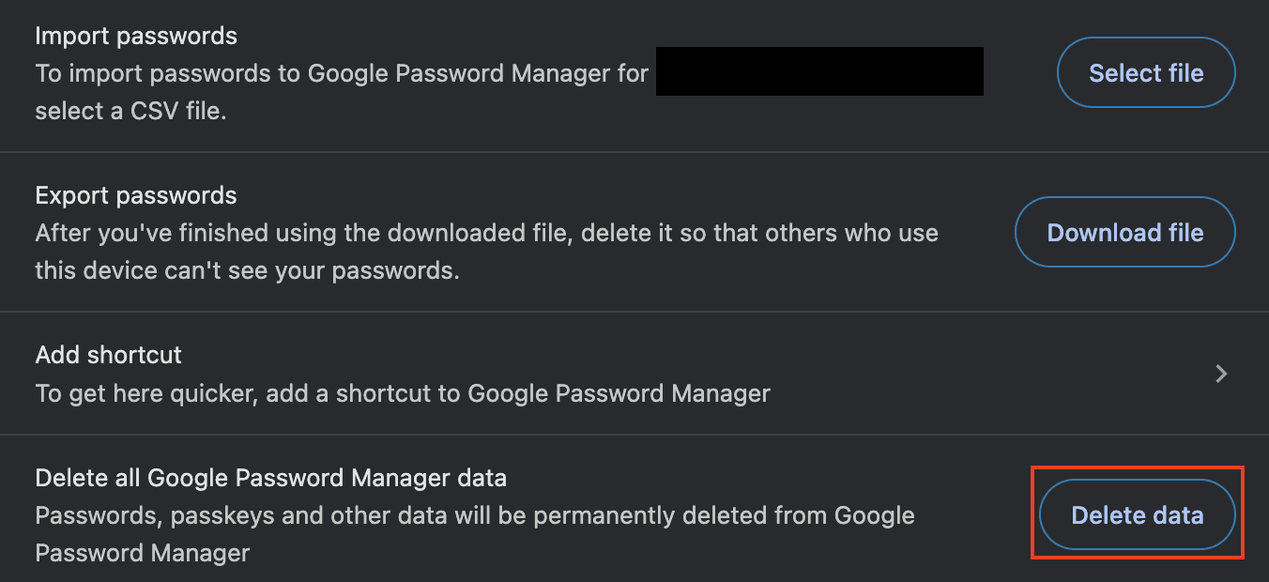Click the Import passwords heading
1269x582 pixels.
pyautogui.click(x=136, y=36)
